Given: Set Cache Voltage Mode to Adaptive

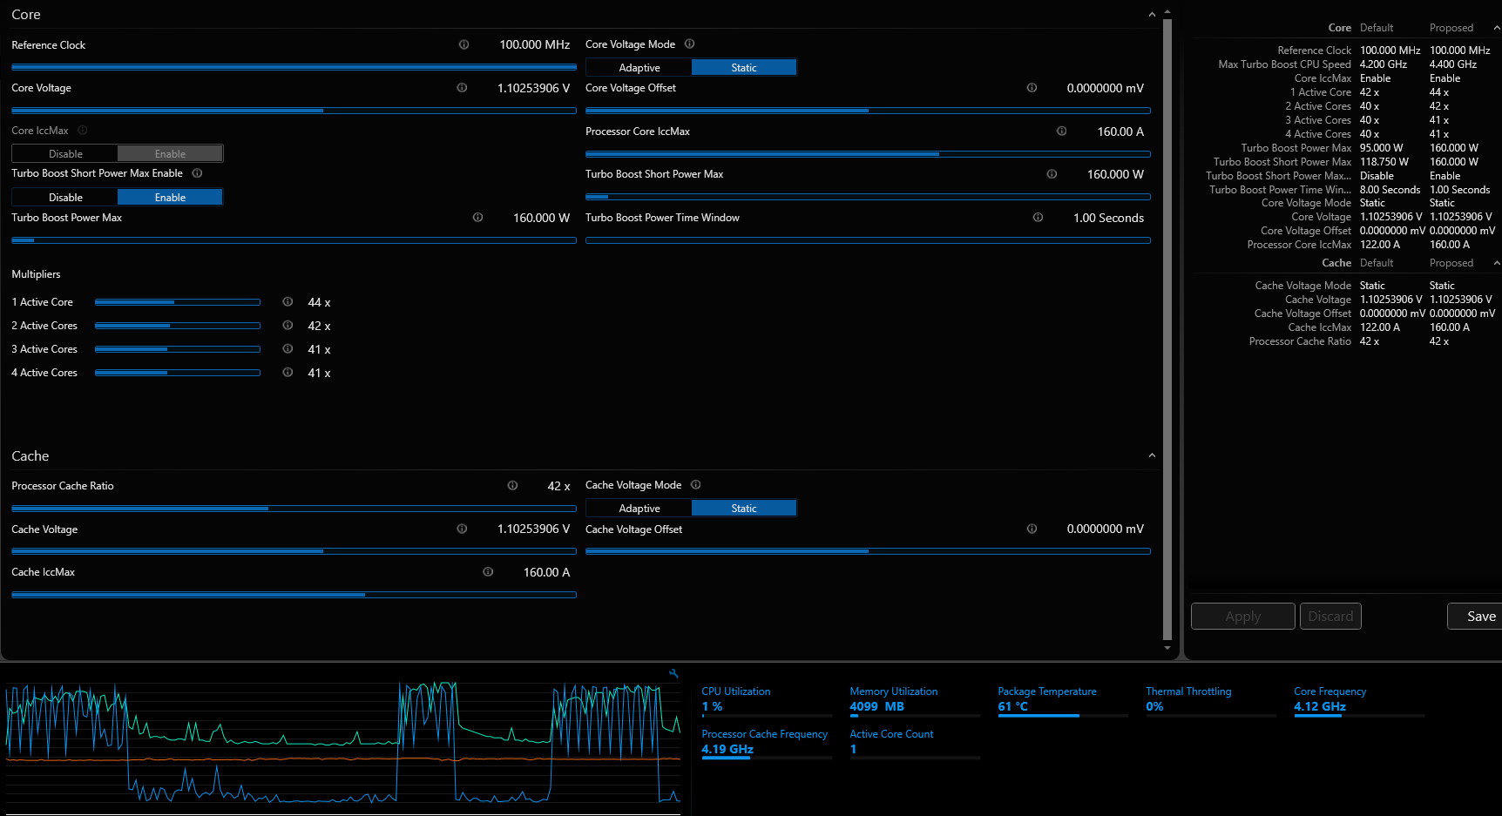Looking at the screenshot, I should tap(639, 509).
